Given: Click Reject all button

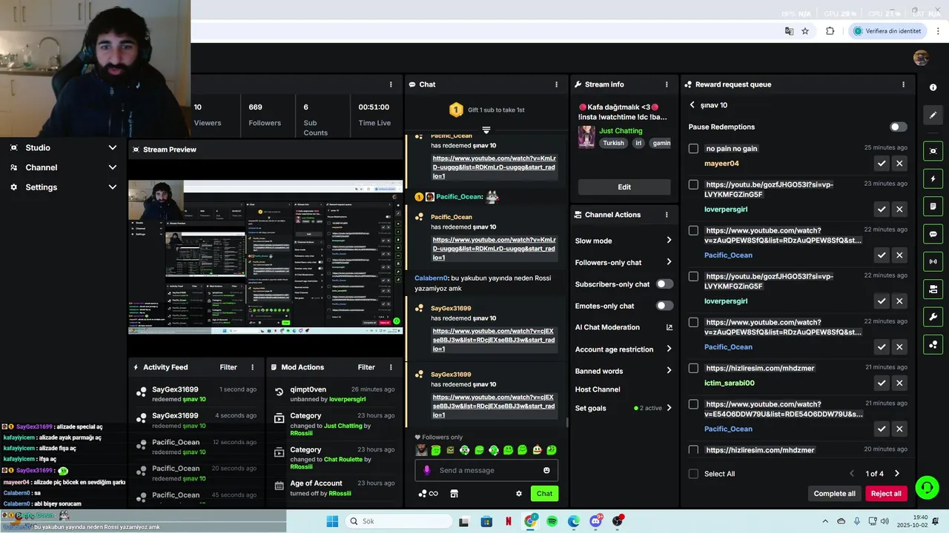Looking at the screenshot, I should pyautogui.click(x=886, y=494).
